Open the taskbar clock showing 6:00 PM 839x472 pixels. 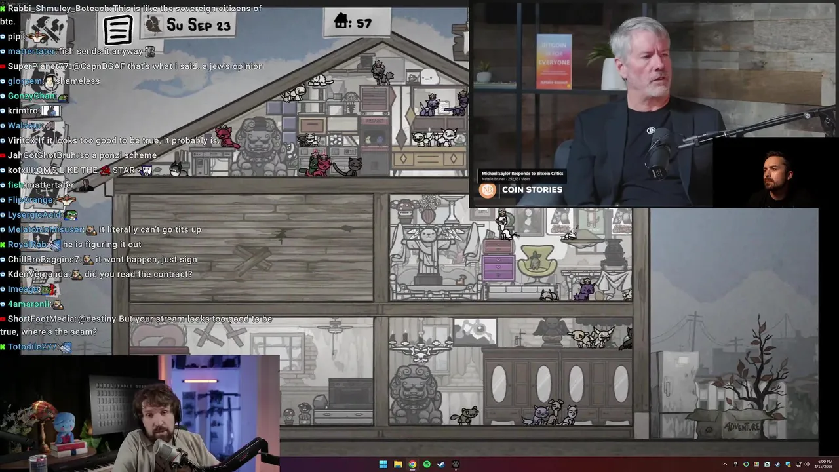[825, 464]
